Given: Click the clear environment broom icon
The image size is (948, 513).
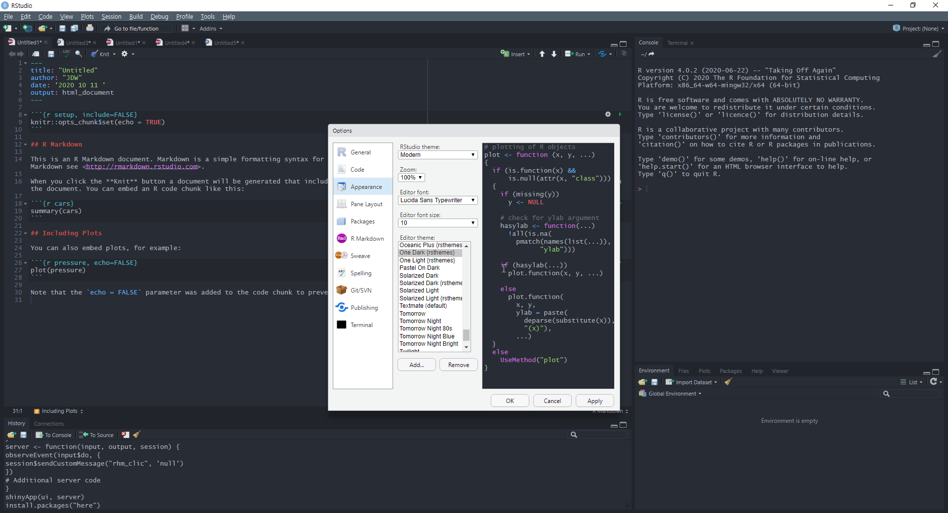Looking at the screenshot, I should click(728, 382).
